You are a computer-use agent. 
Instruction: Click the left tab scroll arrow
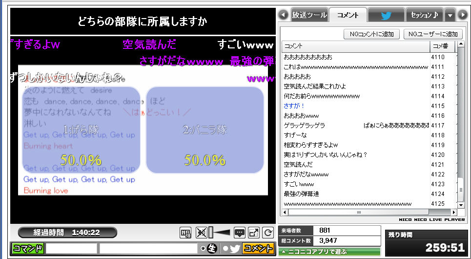click(x=283, y=15)
